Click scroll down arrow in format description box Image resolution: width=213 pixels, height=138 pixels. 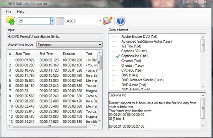pos(203,126)
